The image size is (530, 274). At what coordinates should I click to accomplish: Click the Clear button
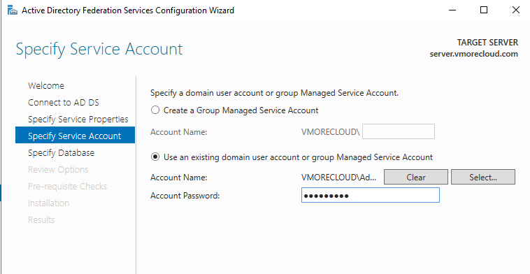tap(416, 177)
